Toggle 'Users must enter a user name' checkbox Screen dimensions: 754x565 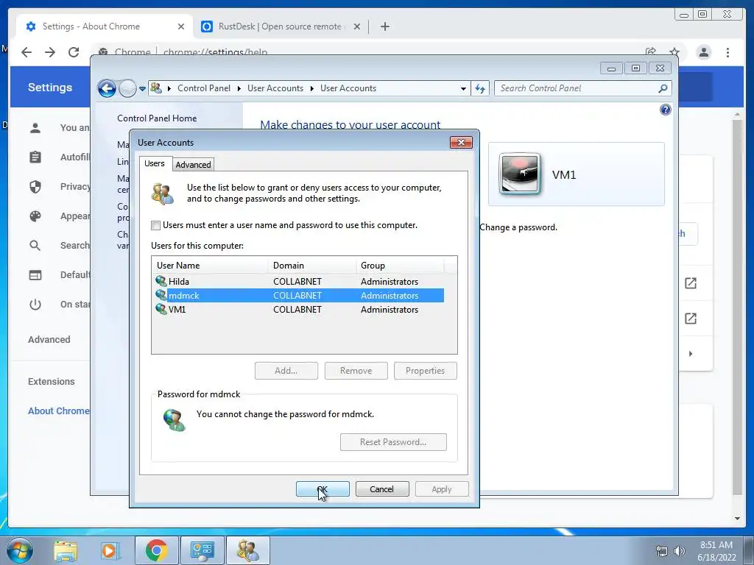point(156,225)
